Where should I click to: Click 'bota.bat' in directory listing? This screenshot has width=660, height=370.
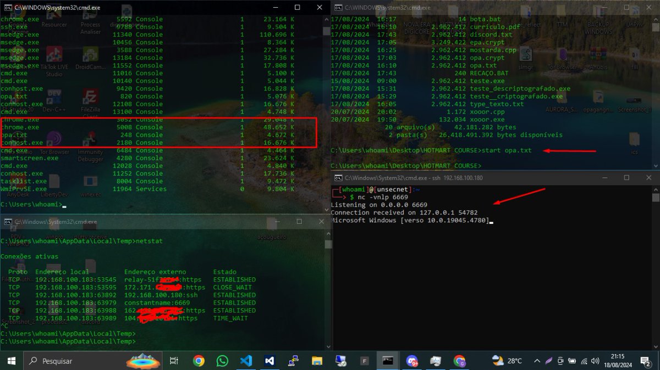pyautogui.click(x=485, y=19)
